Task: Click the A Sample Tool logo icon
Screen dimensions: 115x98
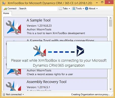Action: [13, 27]
